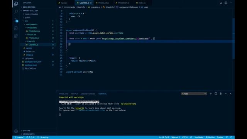Select UserInfo.js in the file explorer
The width and height of the screenshot is (247, 139).
coord(33,45)
